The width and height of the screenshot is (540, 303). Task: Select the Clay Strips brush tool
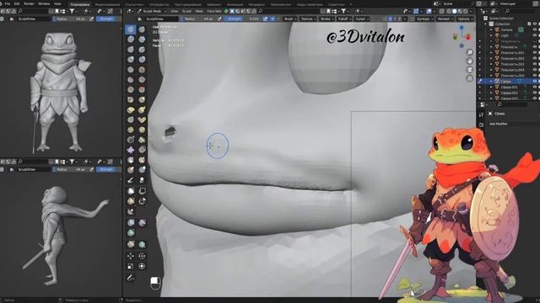click(142, 40)
